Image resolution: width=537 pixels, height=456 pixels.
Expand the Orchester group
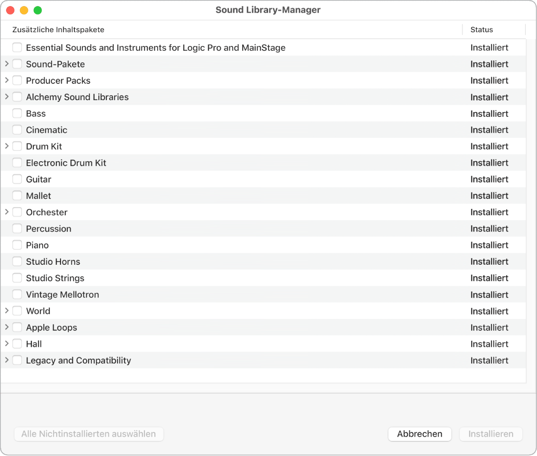[x=7, y=212]
